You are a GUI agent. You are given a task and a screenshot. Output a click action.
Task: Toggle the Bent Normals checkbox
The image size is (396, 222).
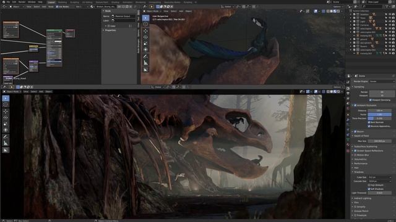pyautogui.click(x=369, y=122)
